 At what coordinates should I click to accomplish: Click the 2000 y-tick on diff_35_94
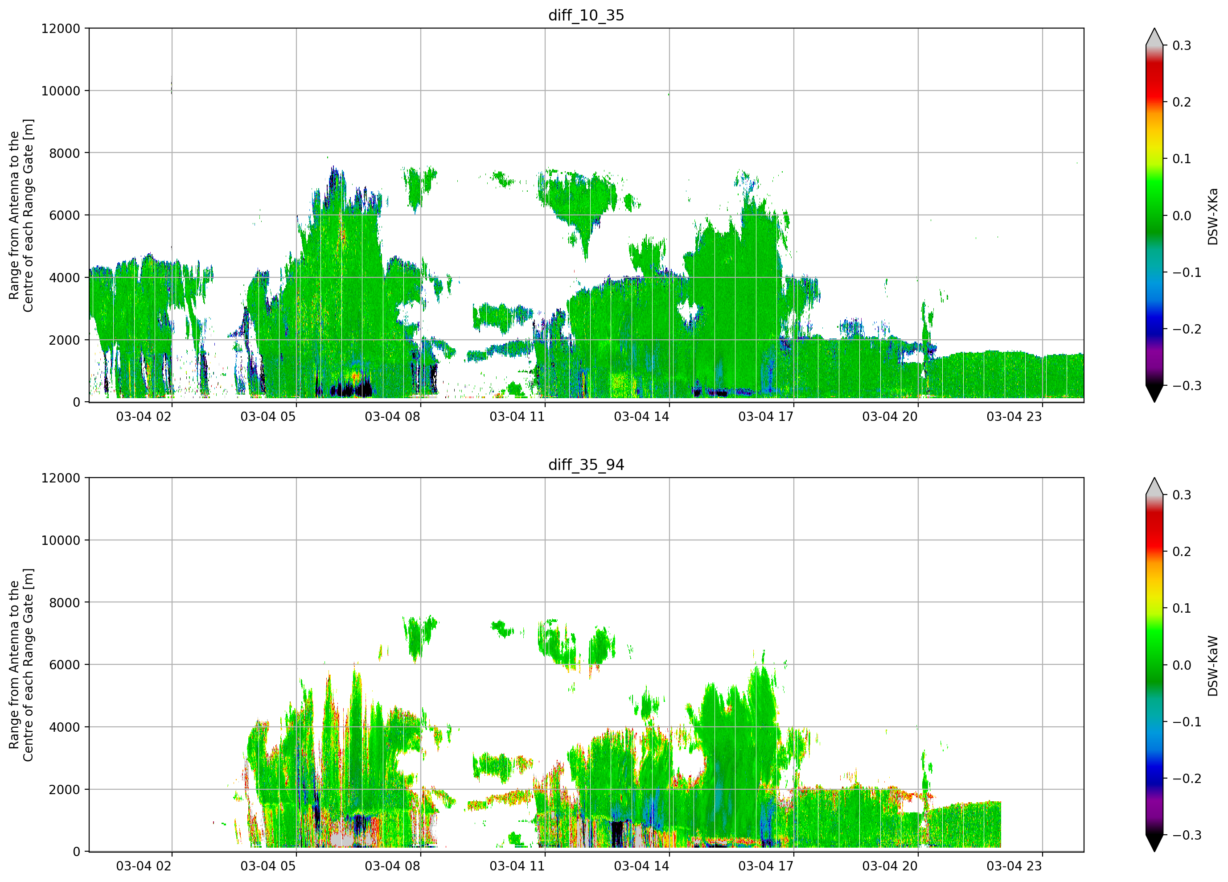coord(65,790)
